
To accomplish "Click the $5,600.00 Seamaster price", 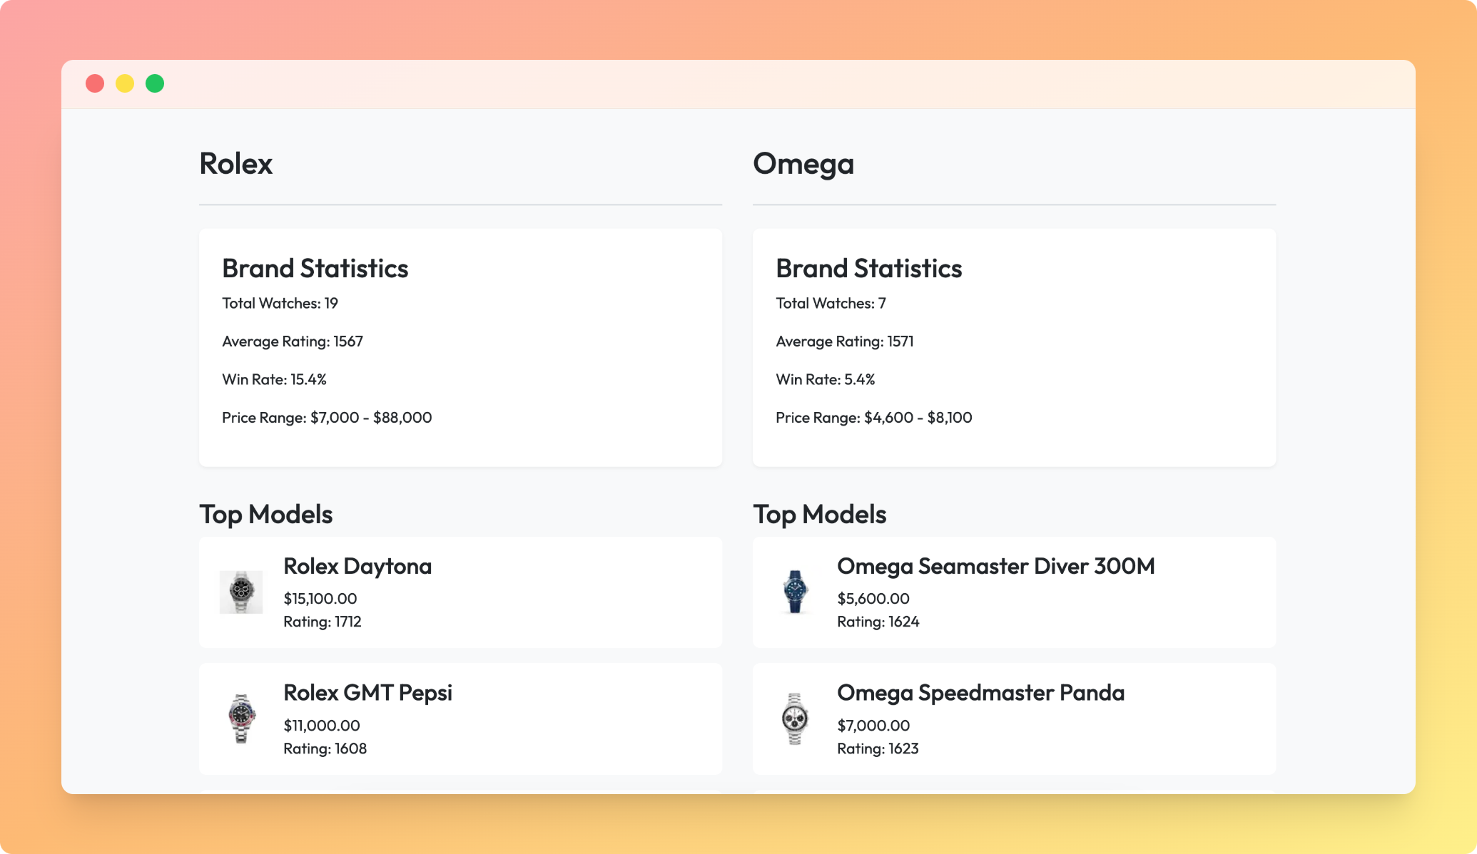I will tap(873, 599).
